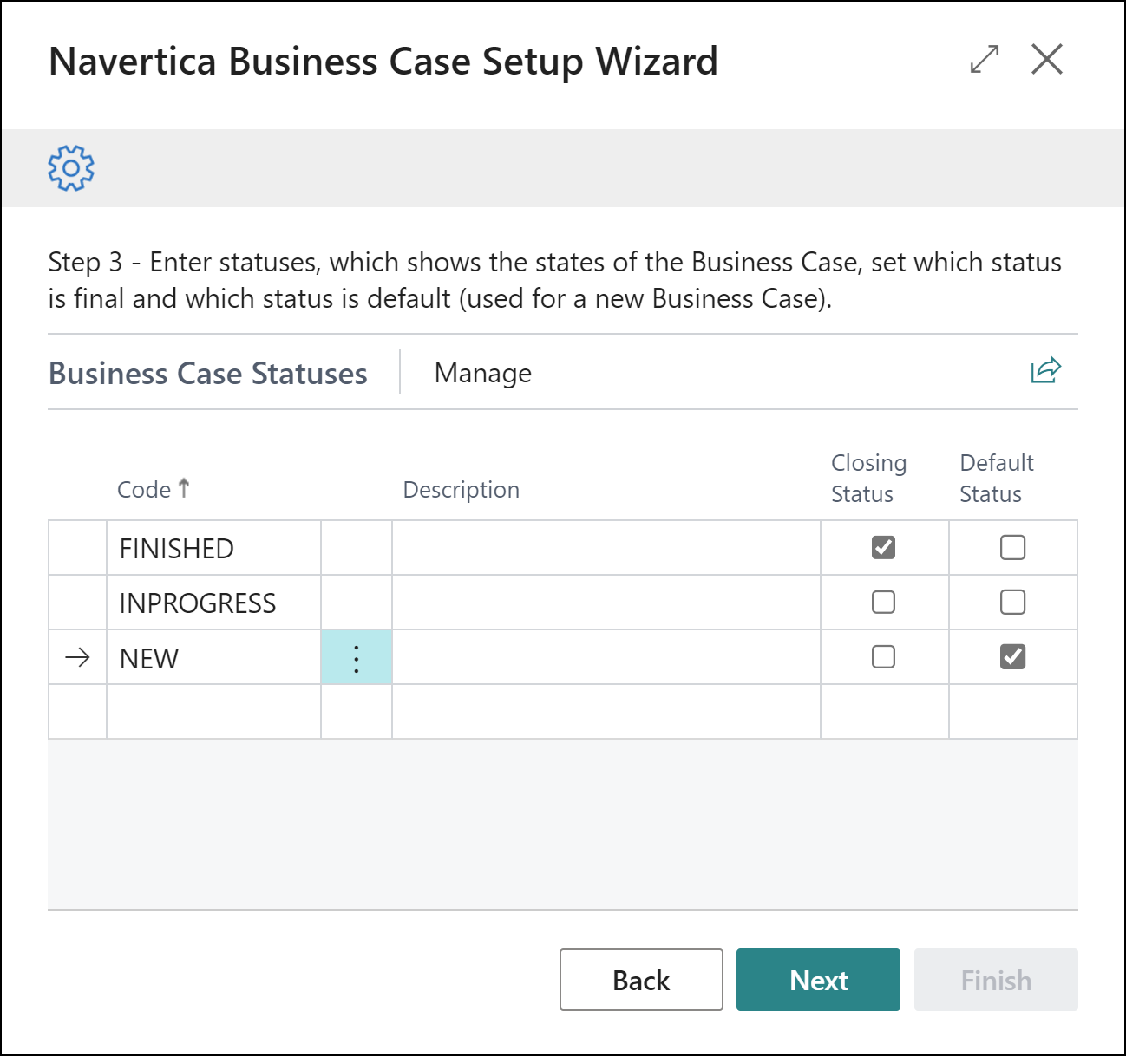The height and width of the screenshot is (1056, 1126).
Task: Enable Closing Status for INPROGRESS
Action: click(x=883, y=602)
